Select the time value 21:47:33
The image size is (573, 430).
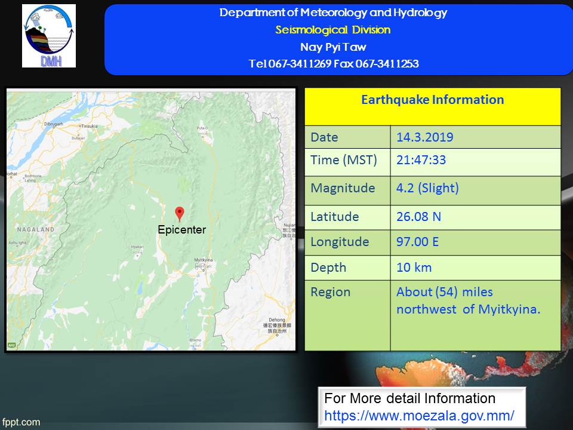421,160
